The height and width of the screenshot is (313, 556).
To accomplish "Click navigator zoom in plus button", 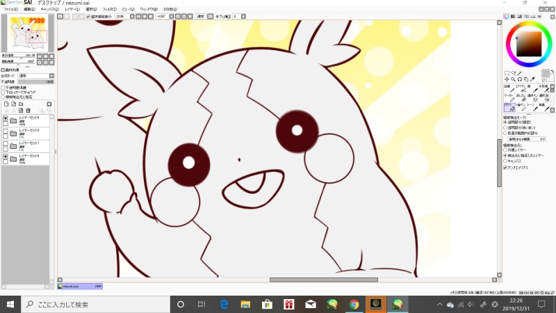I will point(45,56).
